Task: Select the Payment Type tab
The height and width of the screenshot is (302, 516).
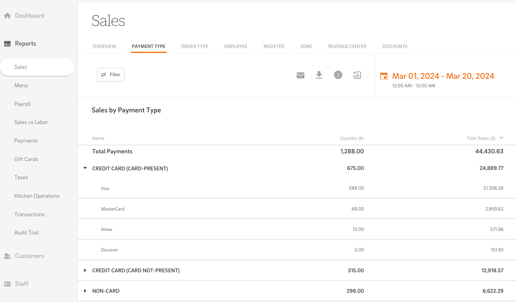Action: (149, 46)
